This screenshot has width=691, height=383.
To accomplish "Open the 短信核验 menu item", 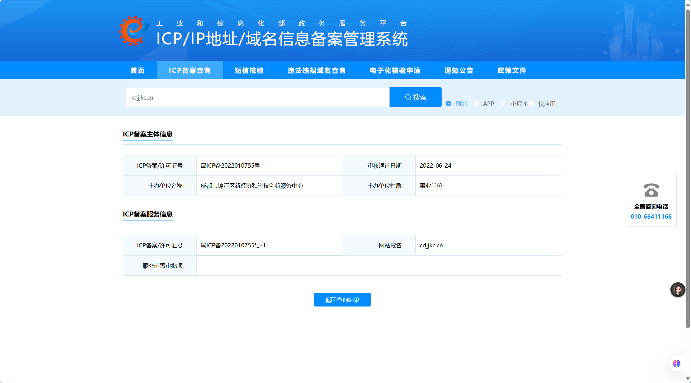I will tap(249, 71).
